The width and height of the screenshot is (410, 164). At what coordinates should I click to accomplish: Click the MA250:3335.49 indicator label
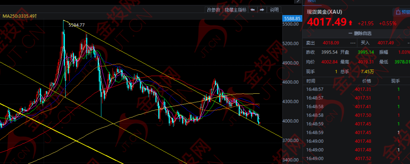20,16
